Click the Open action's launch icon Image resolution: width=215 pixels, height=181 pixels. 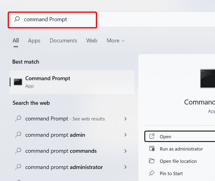click(x=151, y=136)
